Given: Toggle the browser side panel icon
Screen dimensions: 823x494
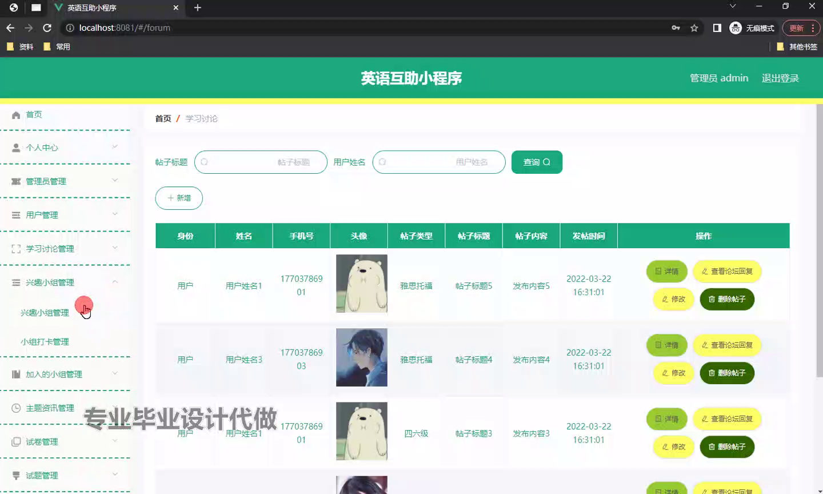Looking at the screenshot, I should coord(717,27).
